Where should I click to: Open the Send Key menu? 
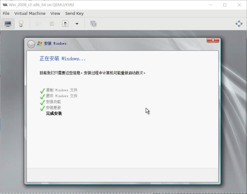[74, 14]
